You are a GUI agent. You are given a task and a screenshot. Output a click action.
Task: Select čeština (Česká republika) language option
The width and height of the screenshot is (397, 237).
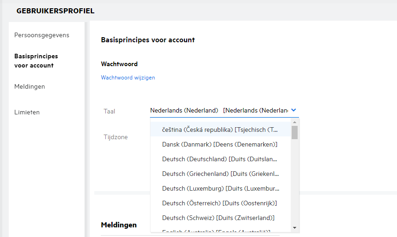pyautogui.click(x=220, y=130)
